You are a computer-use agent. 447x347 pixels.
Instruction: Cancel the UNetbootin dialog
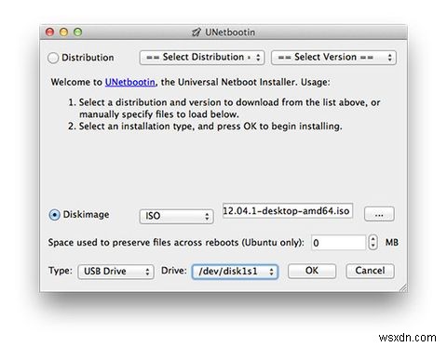(370, 271)
